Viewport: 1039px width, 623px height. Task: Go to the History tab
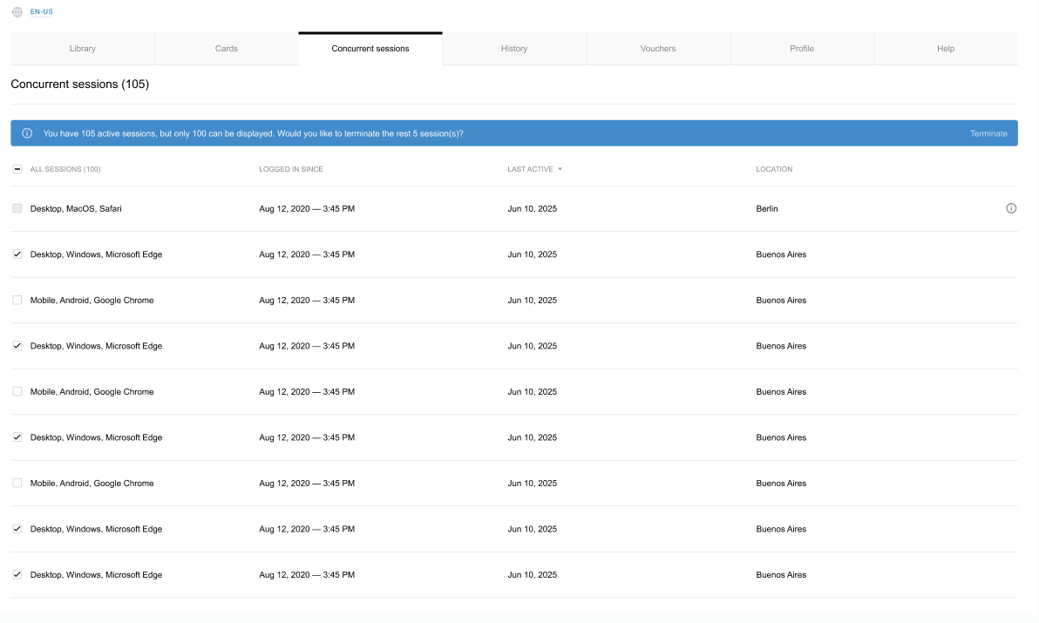514,48
